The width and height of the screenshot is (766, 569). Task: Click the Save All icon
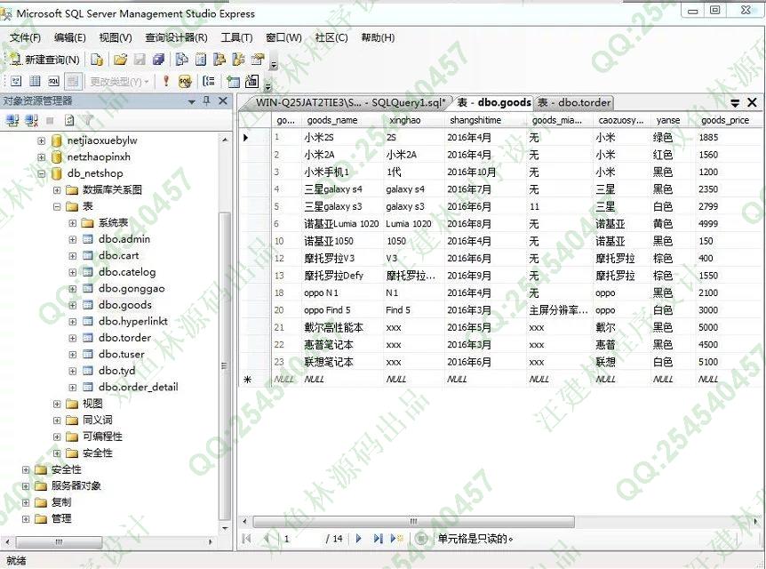(x=158, y=60)
